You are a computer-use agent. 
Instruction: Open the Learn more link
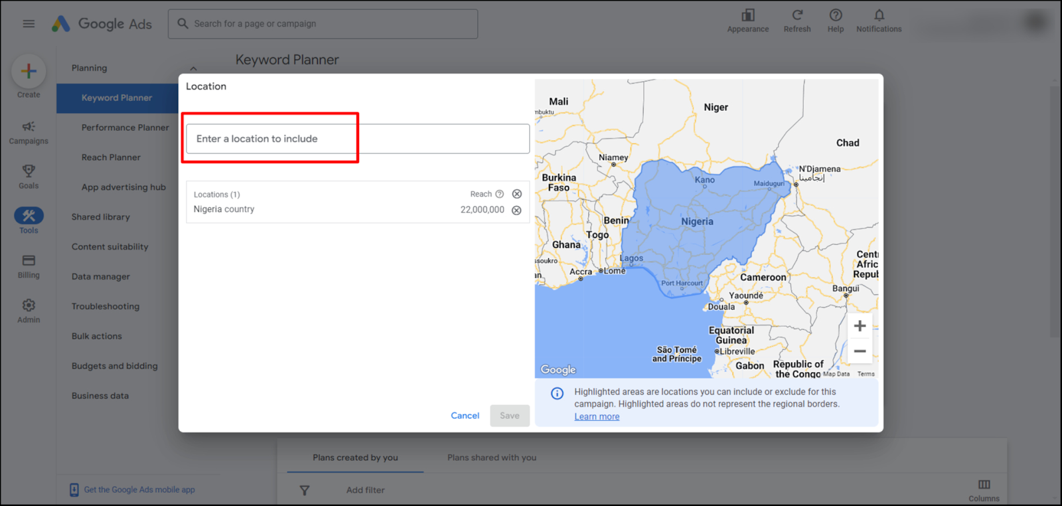coord(597,417)
